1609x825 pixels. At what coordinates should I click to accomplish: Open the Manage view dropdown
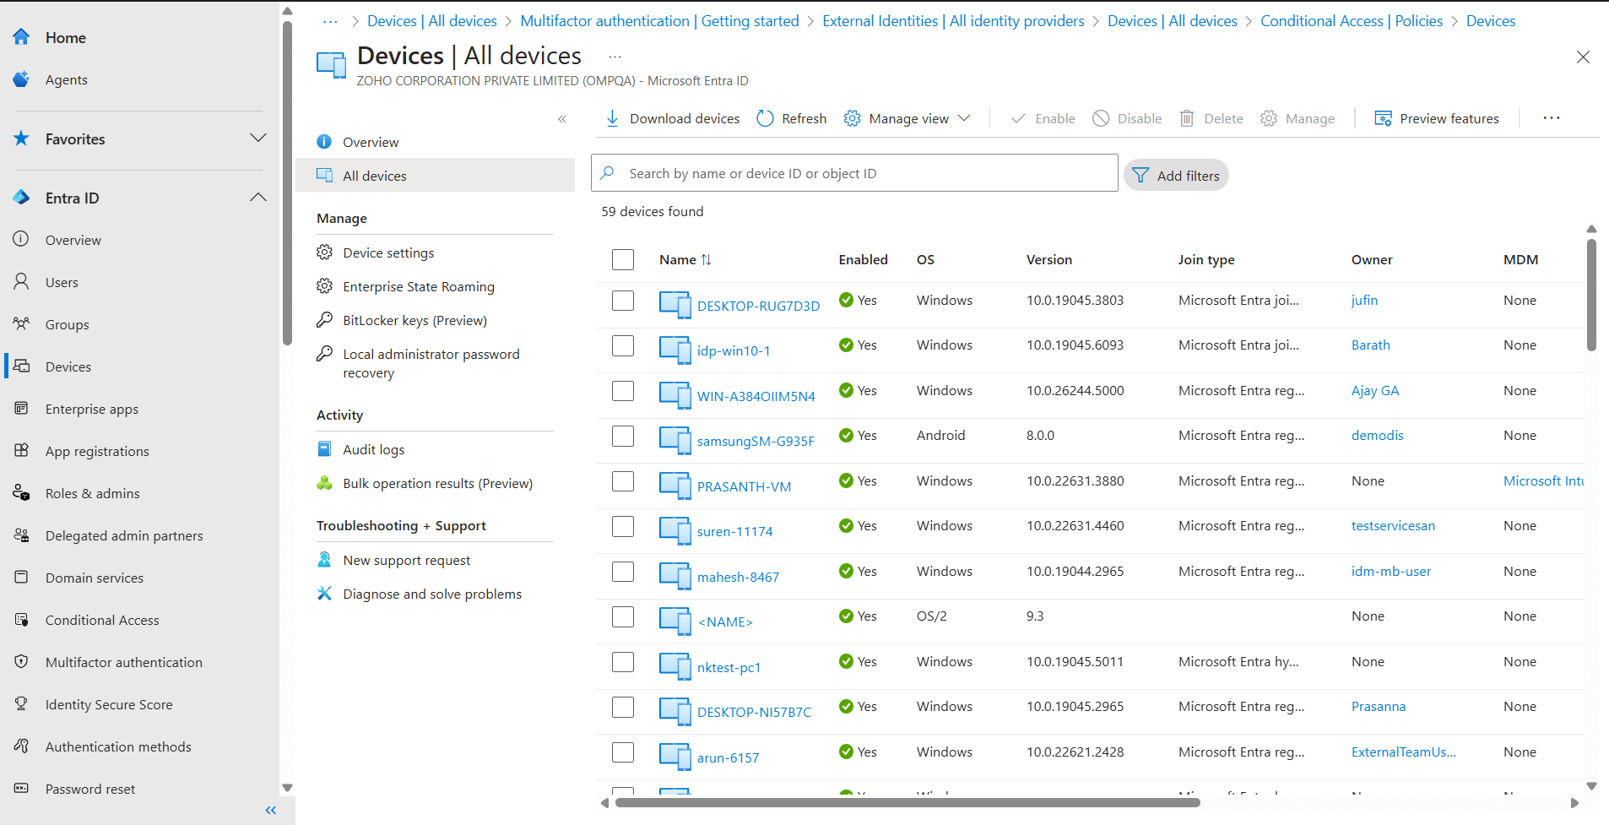(x=907, y=118)
